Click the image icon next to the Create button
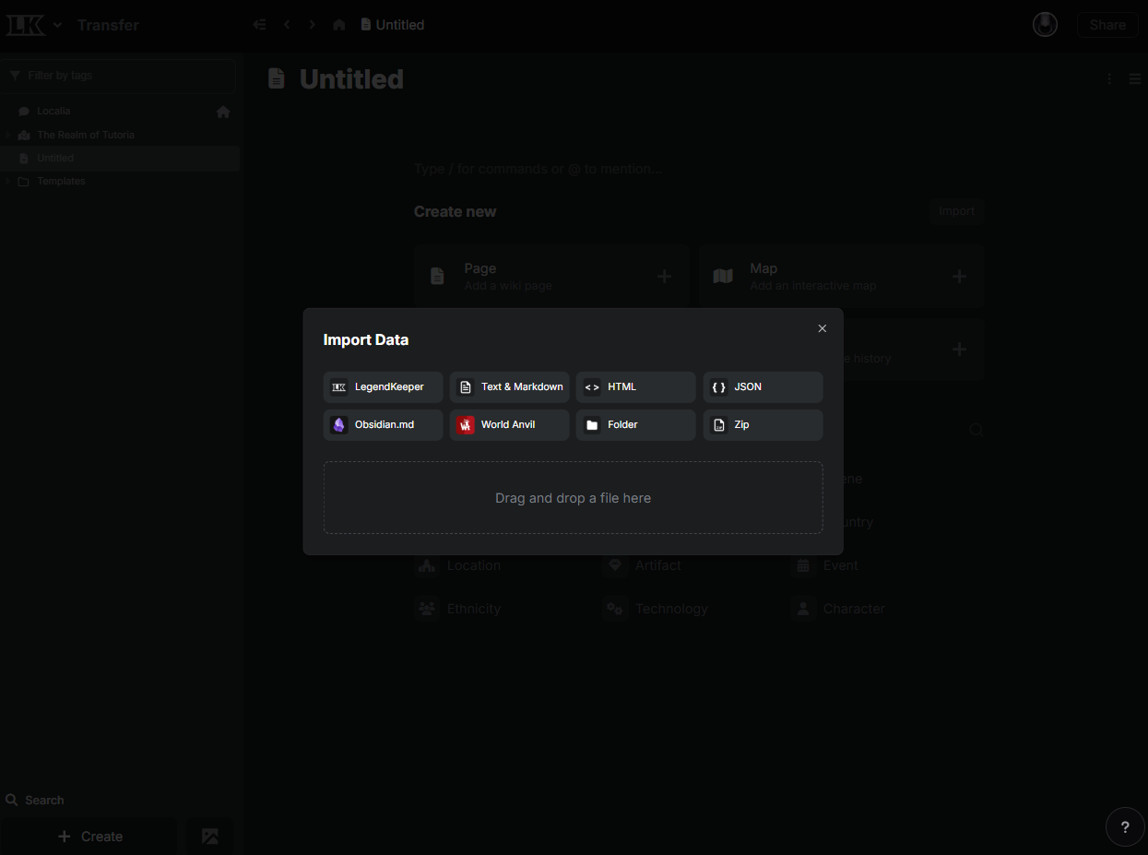 pyautogui.click(x=210, y=836)
